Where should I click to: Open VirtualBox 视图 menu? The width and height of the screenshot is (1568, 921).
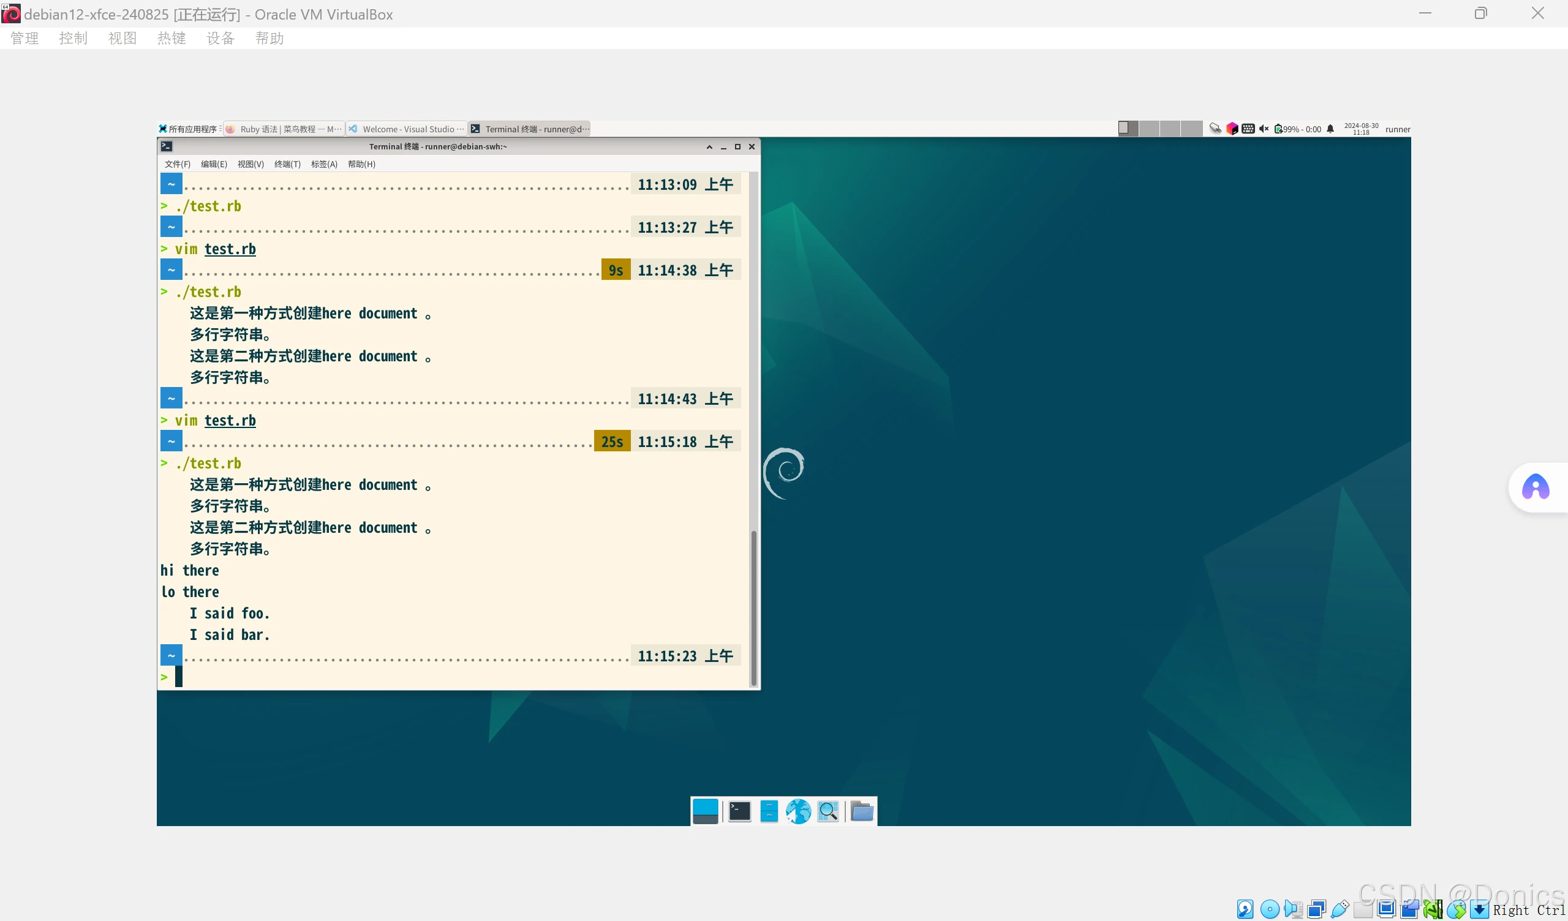[122, 38]
